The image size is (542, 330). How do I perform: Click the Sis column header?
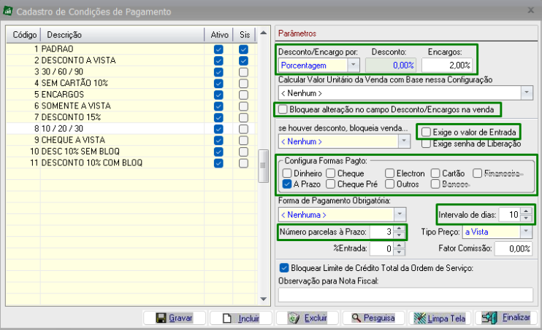click(x=245, y=35)
